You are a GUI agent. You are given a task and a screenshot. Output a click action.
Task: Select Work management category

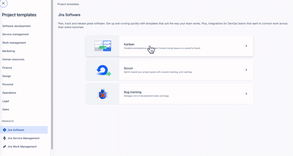(x=14, y=43)
